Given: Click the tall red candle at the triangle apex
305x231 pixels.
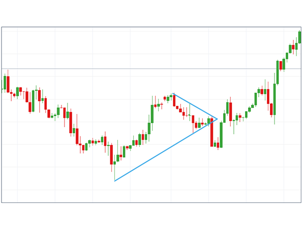Looking at the screenshot, I should click(x=212, y=132).
